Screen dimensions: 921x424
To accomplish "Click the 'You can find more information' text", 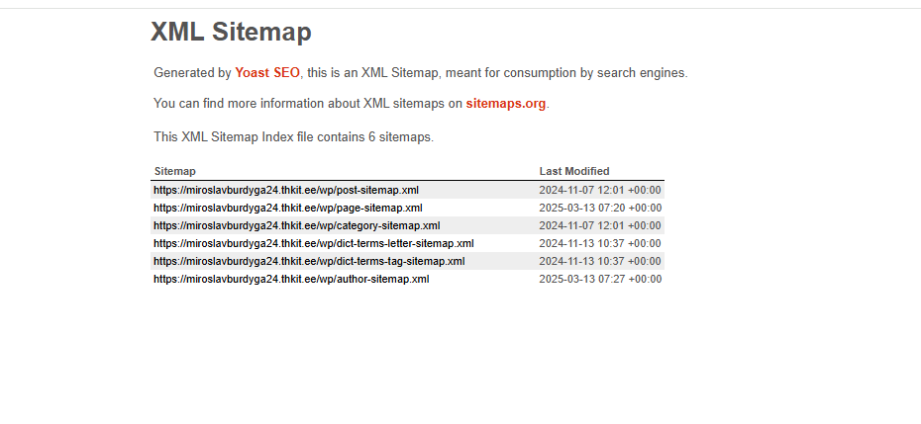I will [307, 104].
